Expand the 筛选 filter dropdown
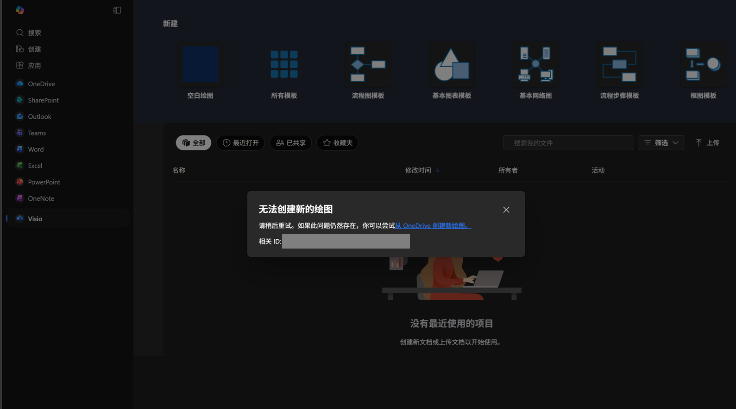Viewport: 736px width, 409px height. (x=661, y=143)
